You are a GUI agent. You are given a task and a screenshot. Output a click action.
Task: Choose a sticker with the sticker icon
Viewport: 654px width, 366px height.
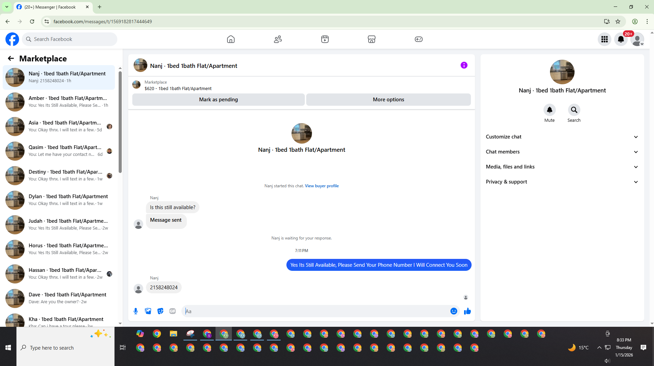(160, 311)
